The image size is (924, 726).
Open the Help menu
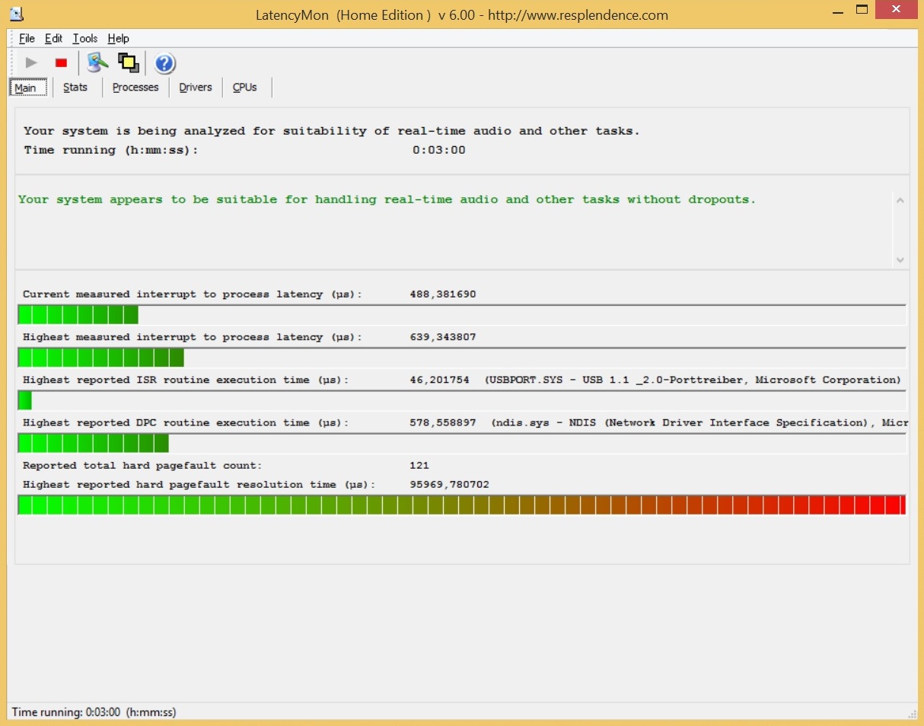click(118, 38)
